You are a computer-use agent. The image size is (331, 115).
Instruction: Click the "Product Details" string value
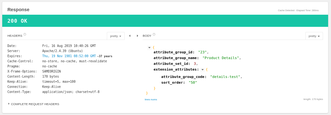pos(221,58)
